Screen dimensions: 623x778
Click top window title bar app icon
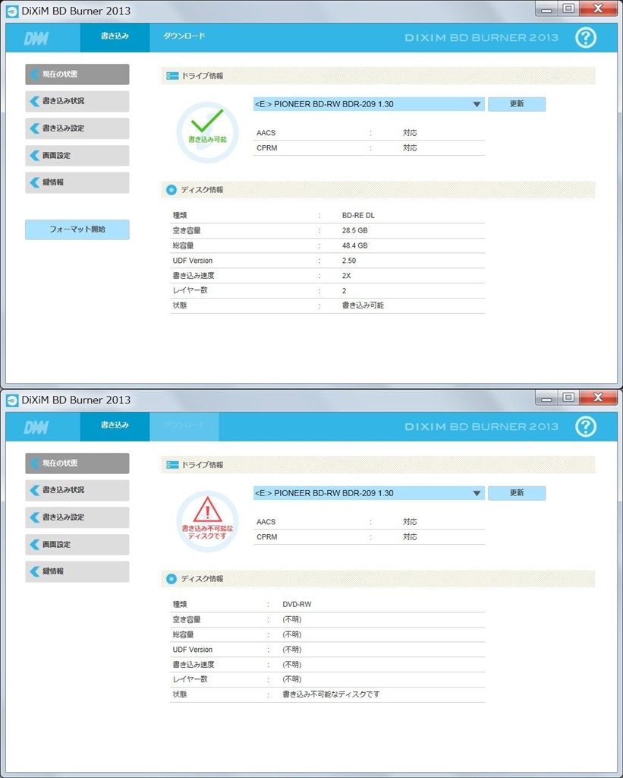(12, 11)
